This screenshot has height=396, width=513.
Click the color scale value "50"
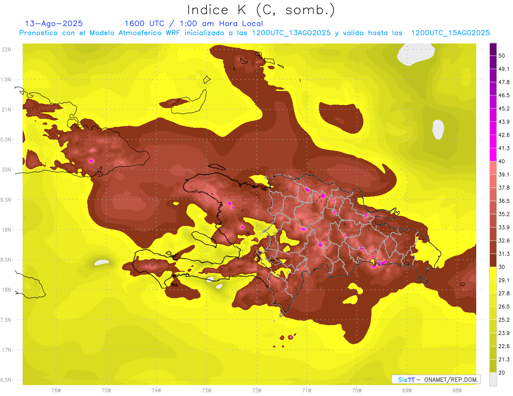click(x=501, y=56)
